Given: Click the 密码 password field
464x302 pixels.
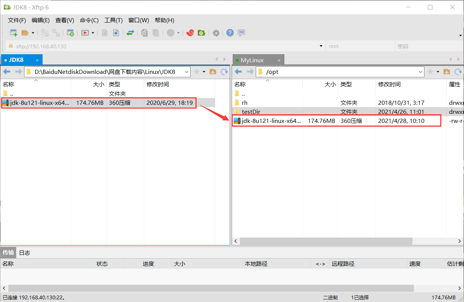Looking at the screenshot, I should pyautogui.click(x=429, y=46).
